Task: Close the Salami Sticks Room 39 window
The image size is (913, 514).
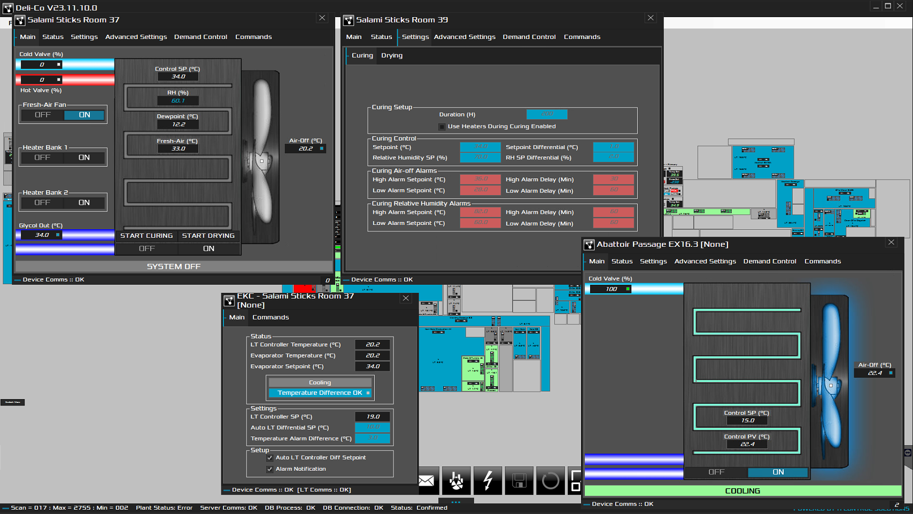Action: click(x=651, y=18)
